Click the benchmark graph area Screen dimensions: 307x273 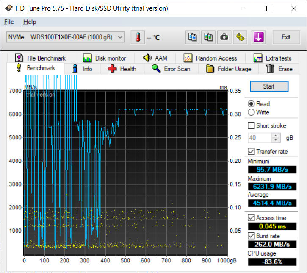[126, 173]
